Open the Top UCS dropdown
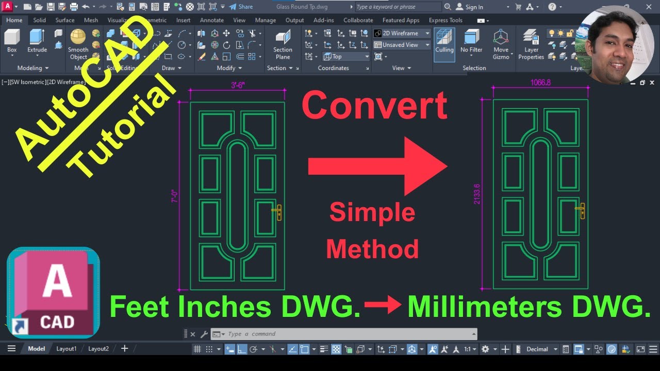Image resolution: width=660 pixels, height=371 pixels. (346, 57)
